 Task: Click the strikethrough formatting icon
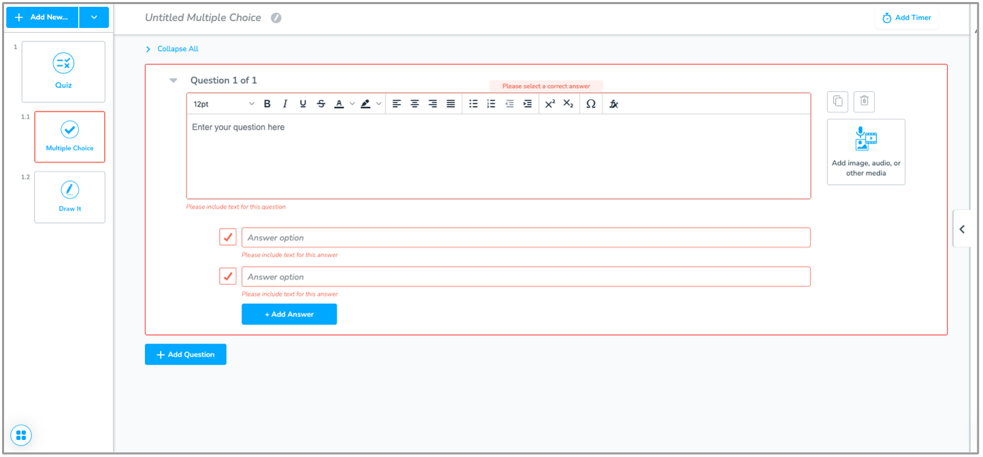coord(321,104)
